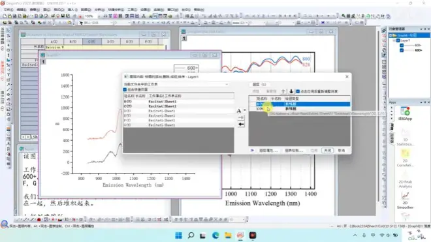431x242 pixels.
Task: Move selected plot down with down arrow
Action: tap(291, 91)
